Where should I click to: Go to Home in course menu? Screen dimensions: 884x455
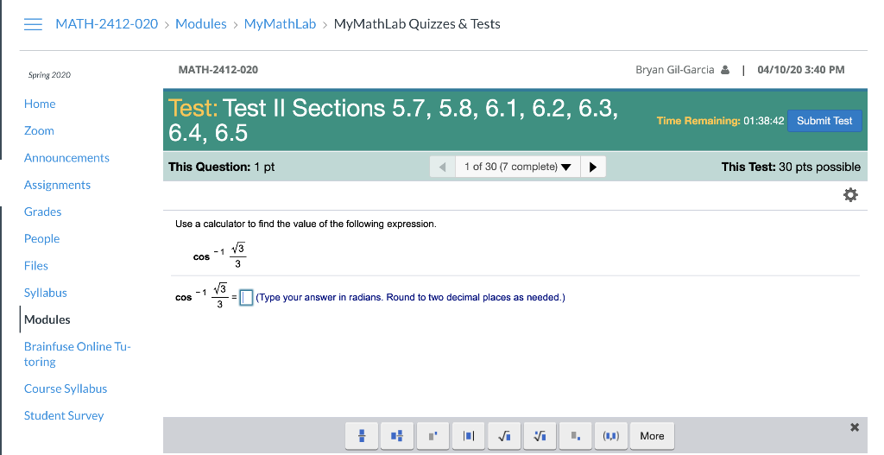[x=40, y=104]
